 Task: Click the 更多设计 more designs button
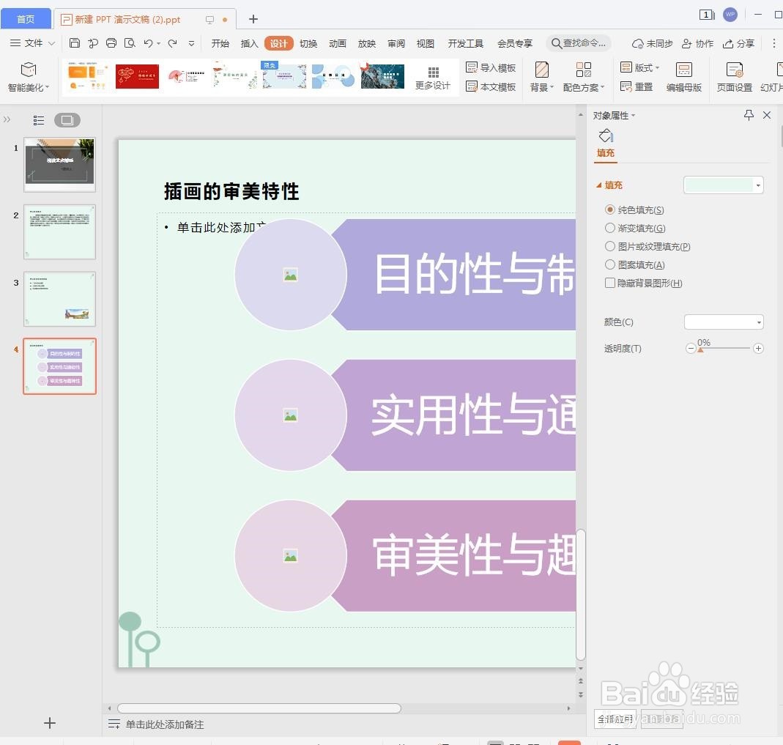pyautogui.click(x=433, y=76)
